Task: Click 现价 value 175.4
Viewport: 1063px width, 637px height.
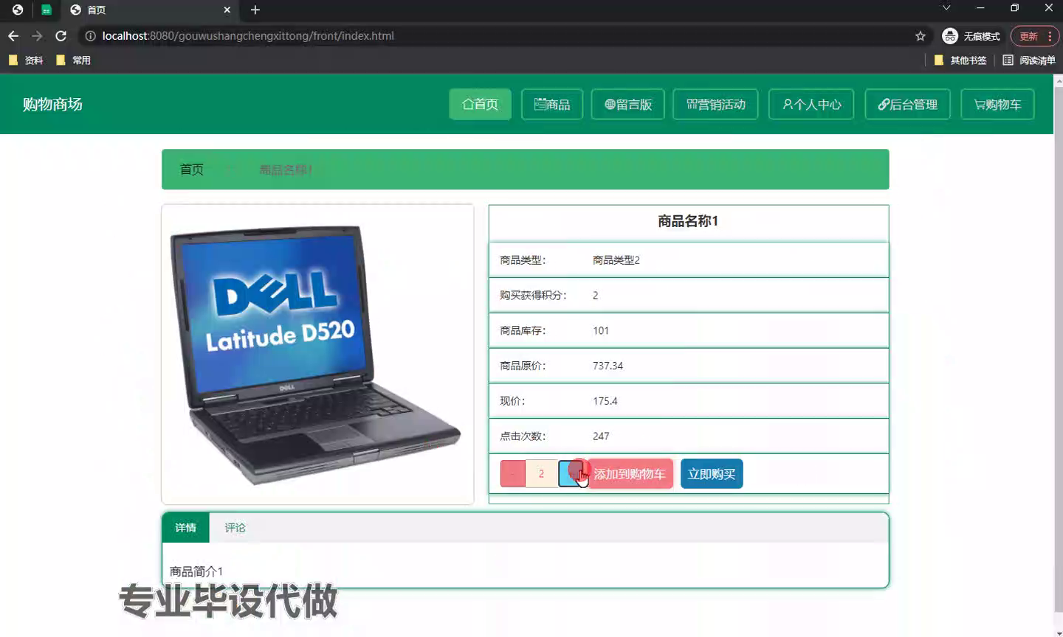Action: click(x=605, y=401)
